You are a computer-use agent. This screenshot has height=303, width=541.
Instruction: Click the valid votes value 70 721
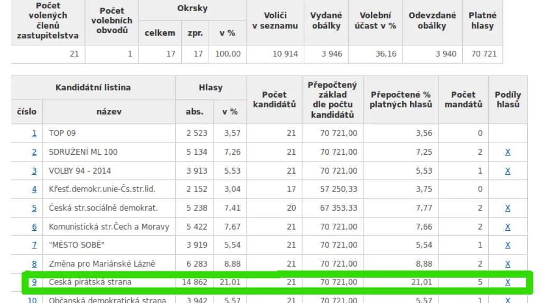484,54
